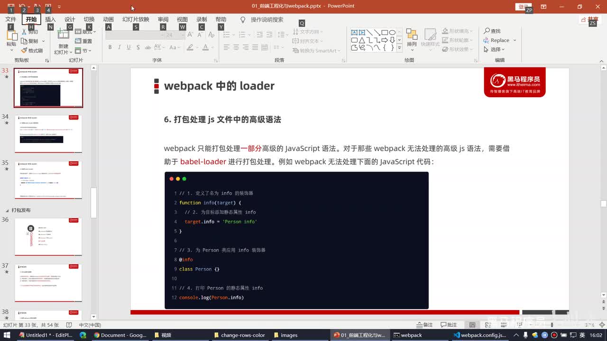Screen dimensions: 607x341
Task: Open Comments pane from status bar
Action: [x=449, y=325]
